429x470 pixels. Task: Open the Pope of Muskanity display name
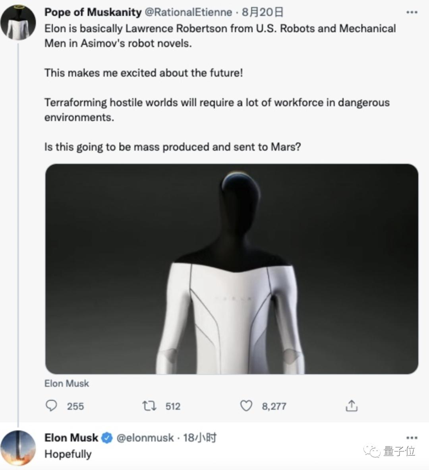tap(93, 12)
